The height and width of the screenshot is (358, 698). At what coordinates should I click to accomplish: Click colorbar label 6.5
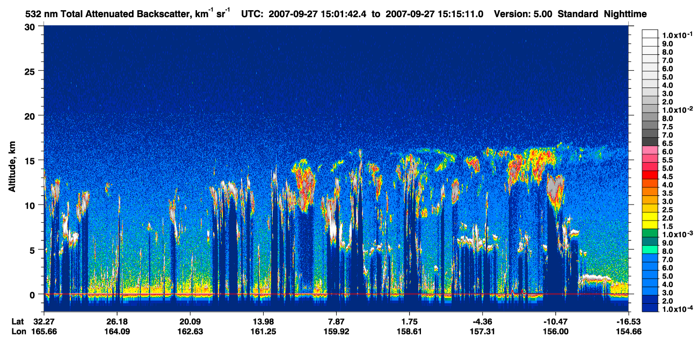(x=667, y=143)
